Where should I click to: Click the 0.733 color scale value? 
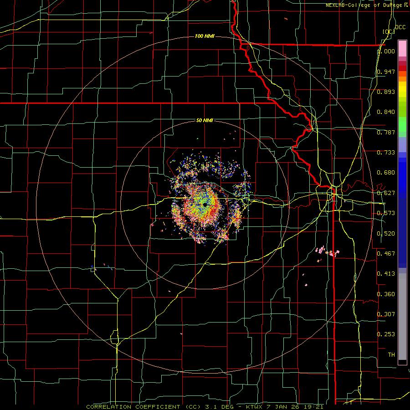click(x=386, y=153)
